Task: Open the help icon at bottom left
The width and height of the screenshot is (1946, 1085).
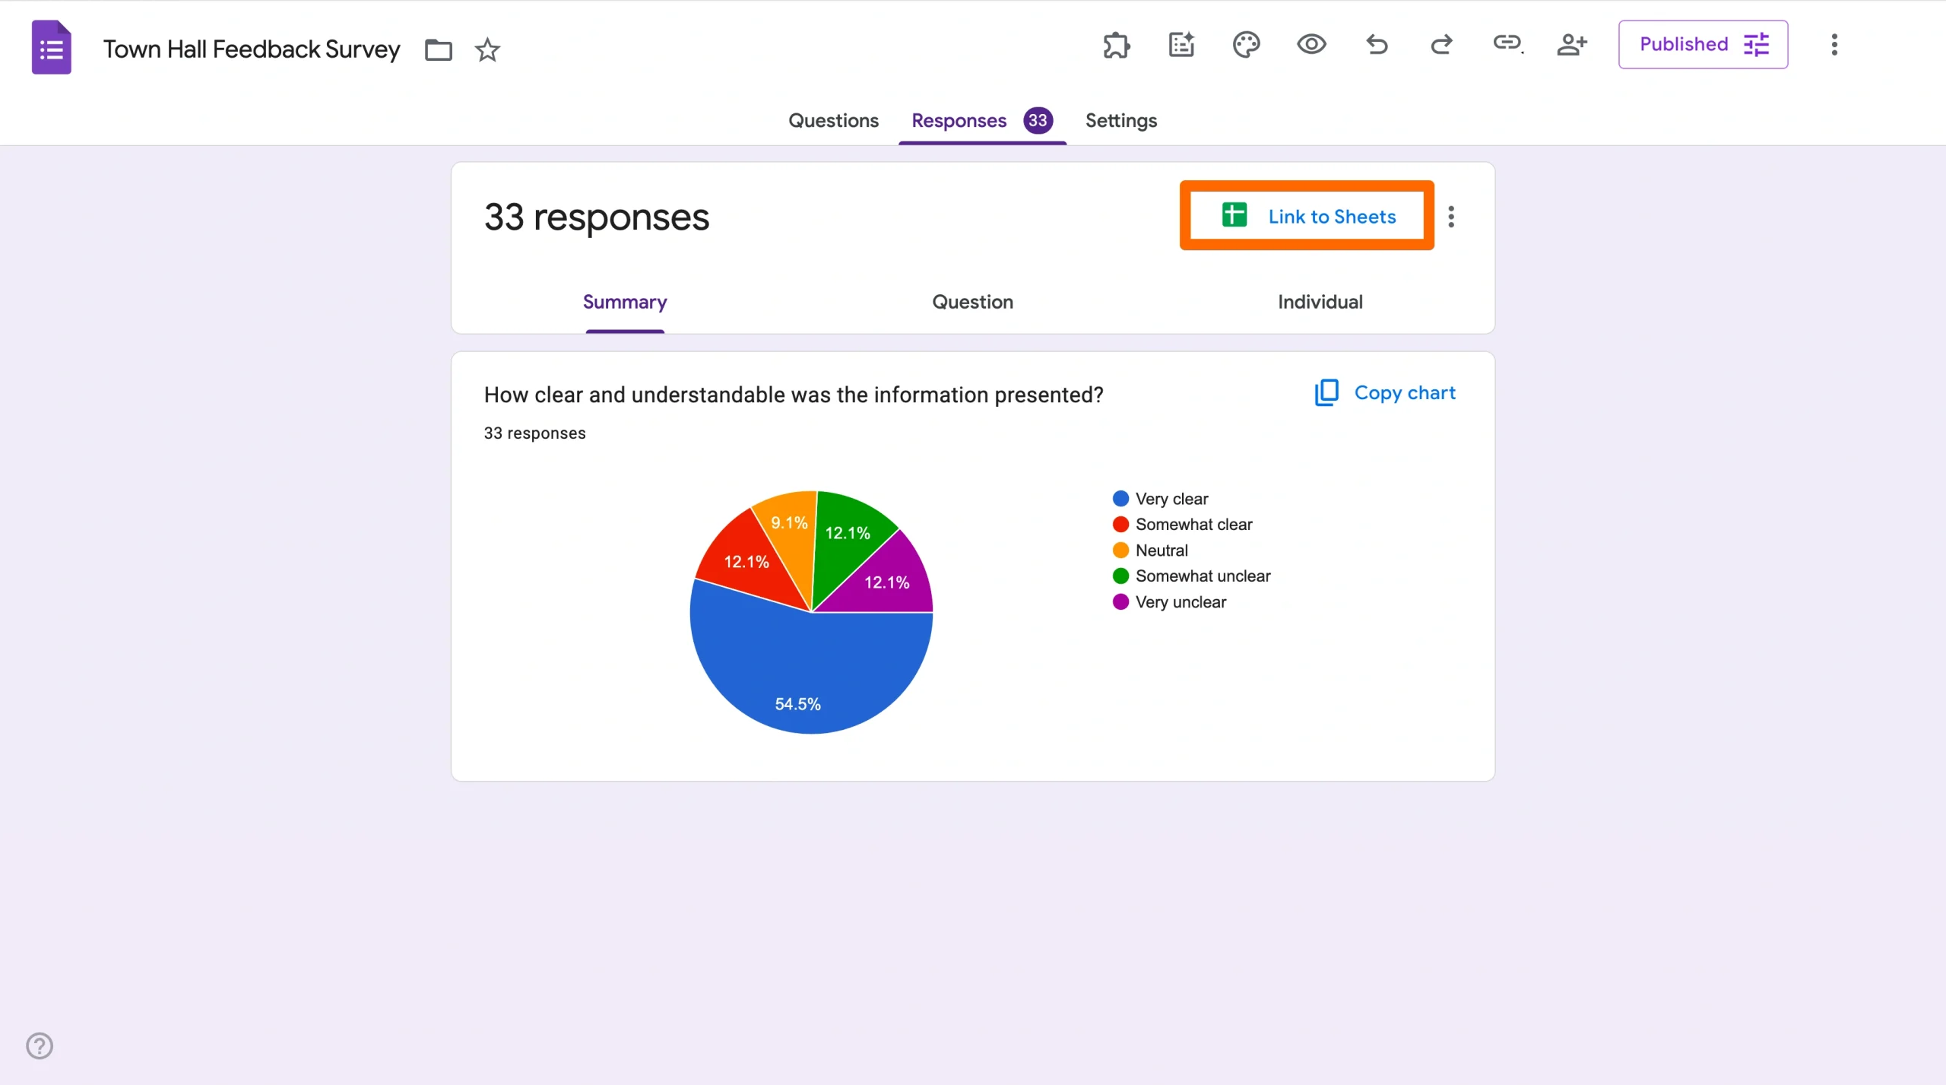Action: (40, 1045)
